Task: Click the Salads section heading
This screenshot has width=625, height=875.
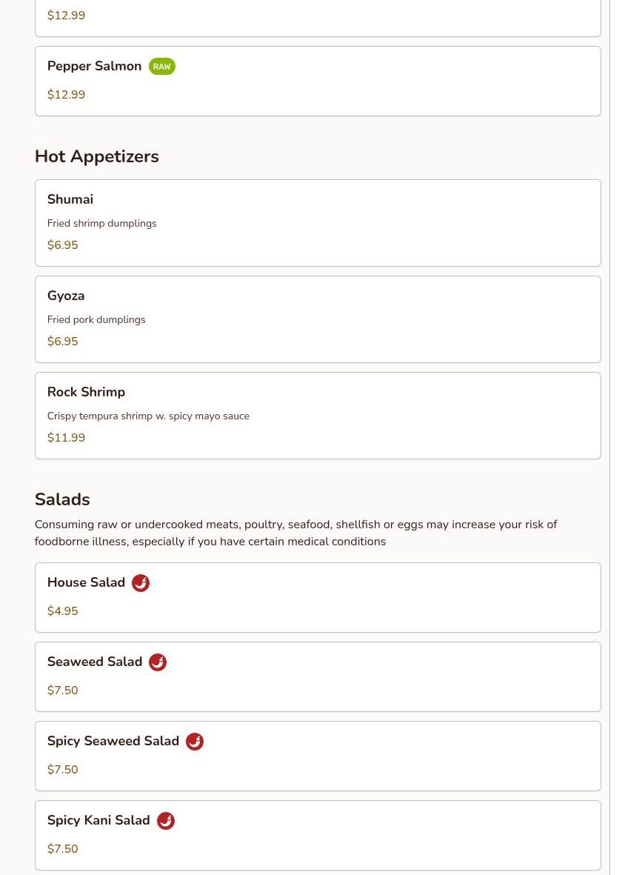Action: coord(62,499)
